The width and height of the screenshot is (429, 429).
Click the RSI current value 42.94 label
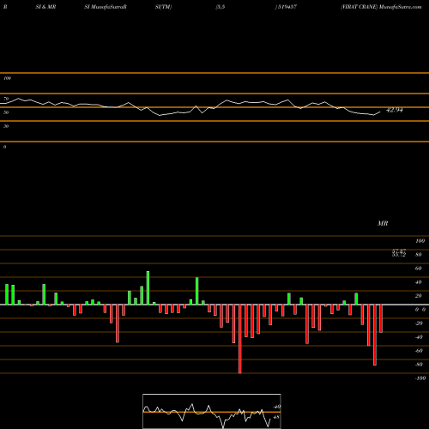395,110
